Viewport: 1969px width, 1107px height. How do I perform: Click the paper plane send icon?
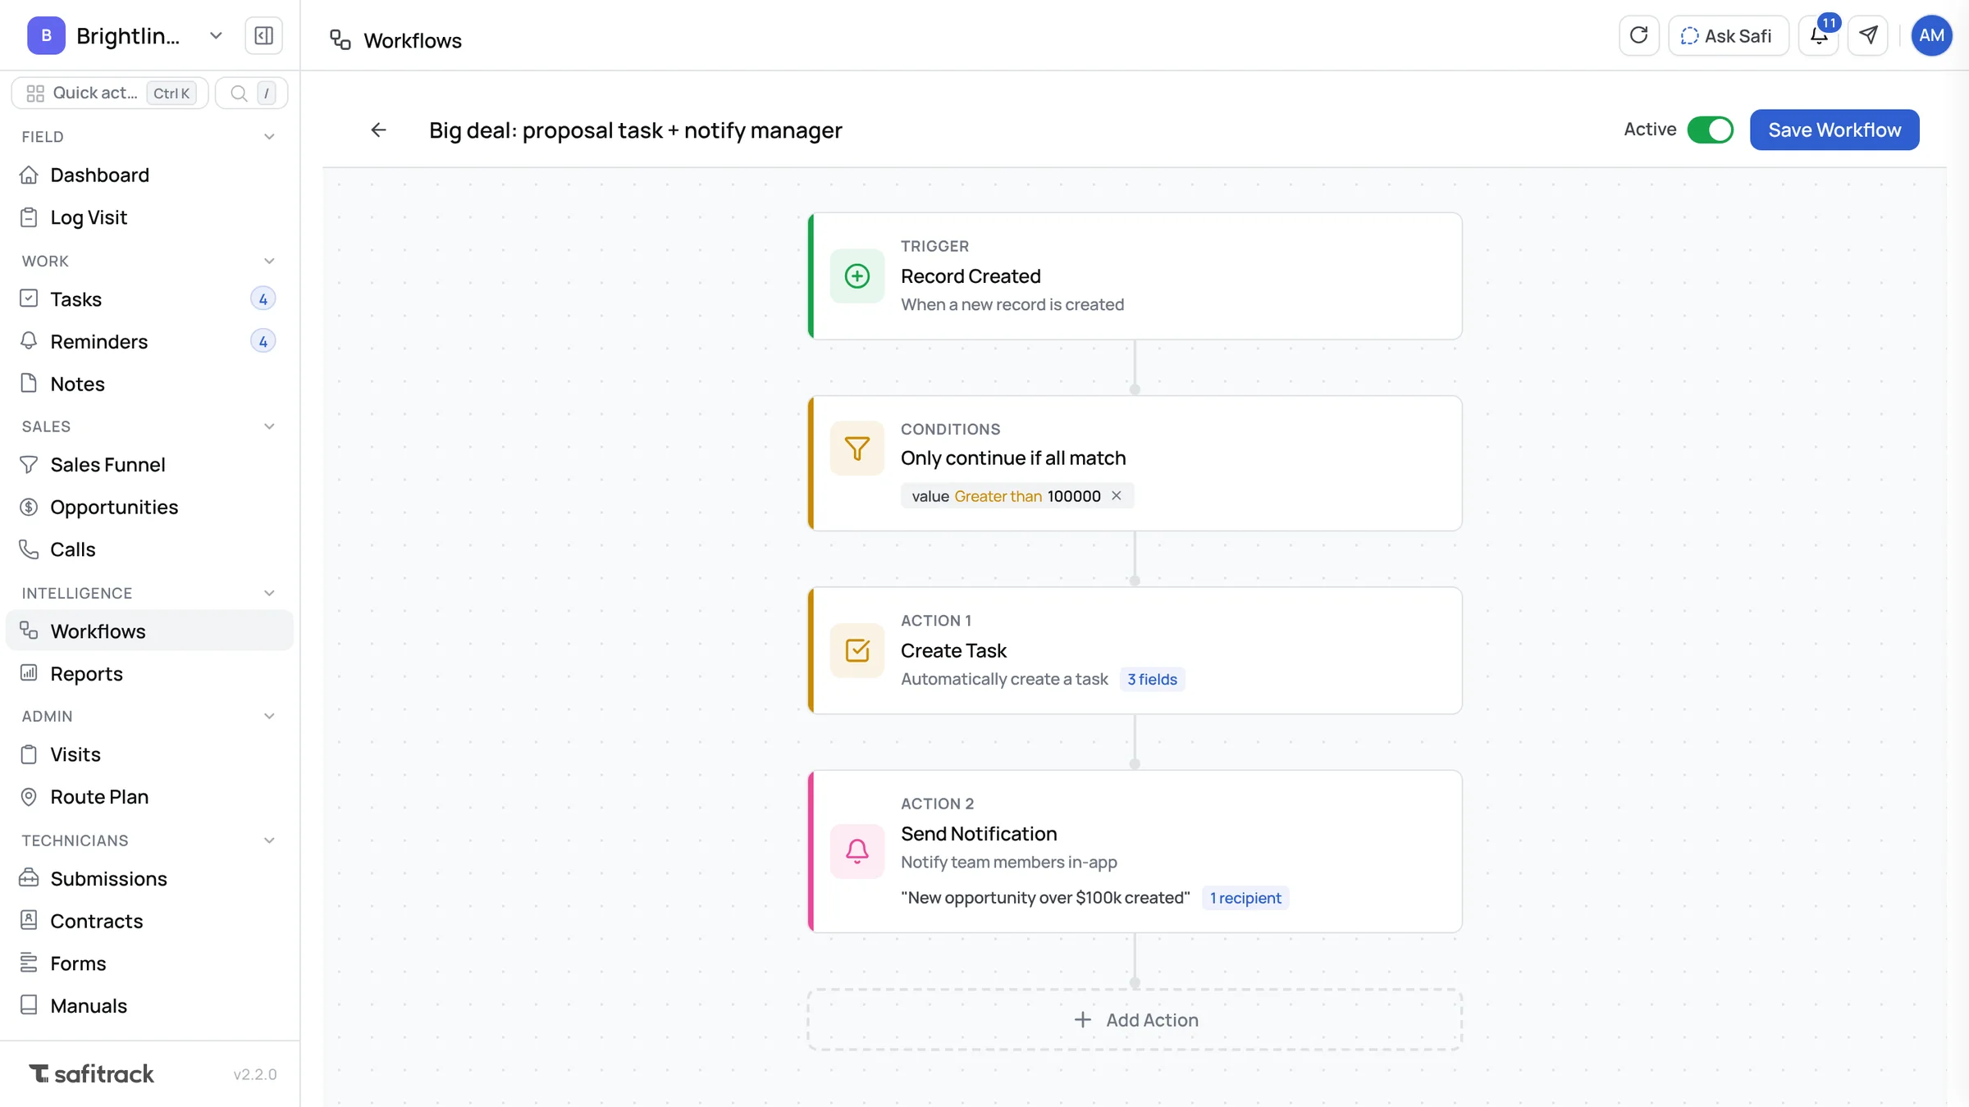click(1868, 35)
